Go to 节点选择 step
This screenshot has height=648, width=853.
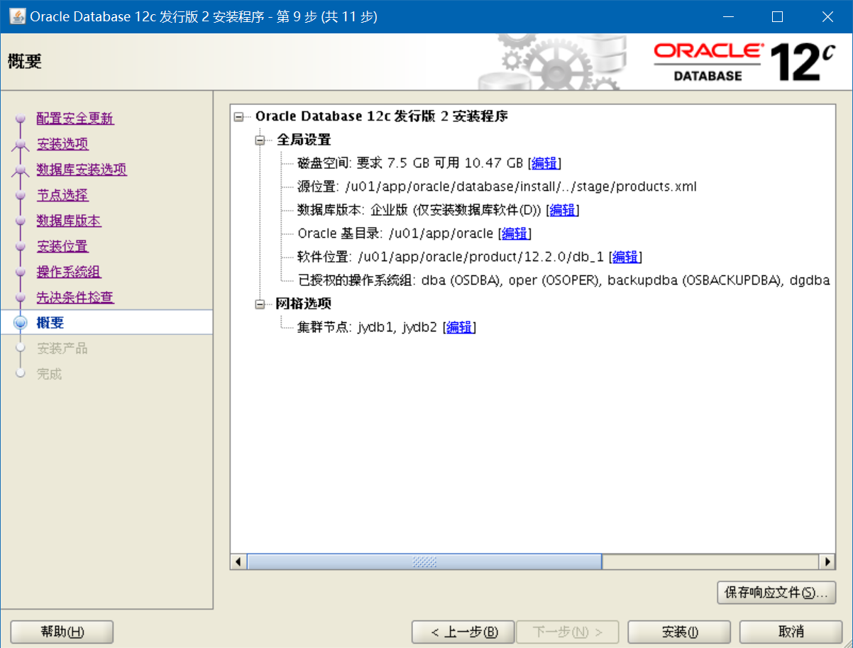[62, 195]
